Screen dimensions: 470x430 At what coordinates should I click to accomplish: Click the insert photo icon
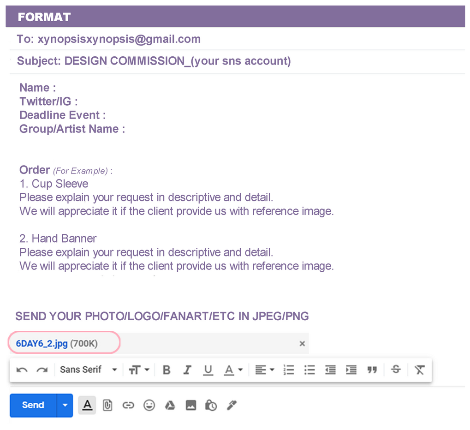[x=190, y=405]
